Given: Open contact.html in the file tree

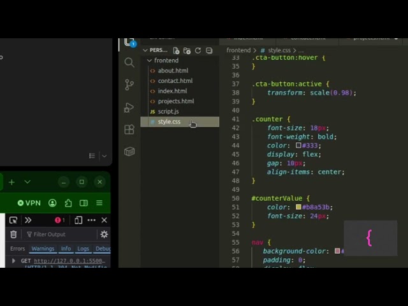Looking at the screenshot, I should click(175, 81).
